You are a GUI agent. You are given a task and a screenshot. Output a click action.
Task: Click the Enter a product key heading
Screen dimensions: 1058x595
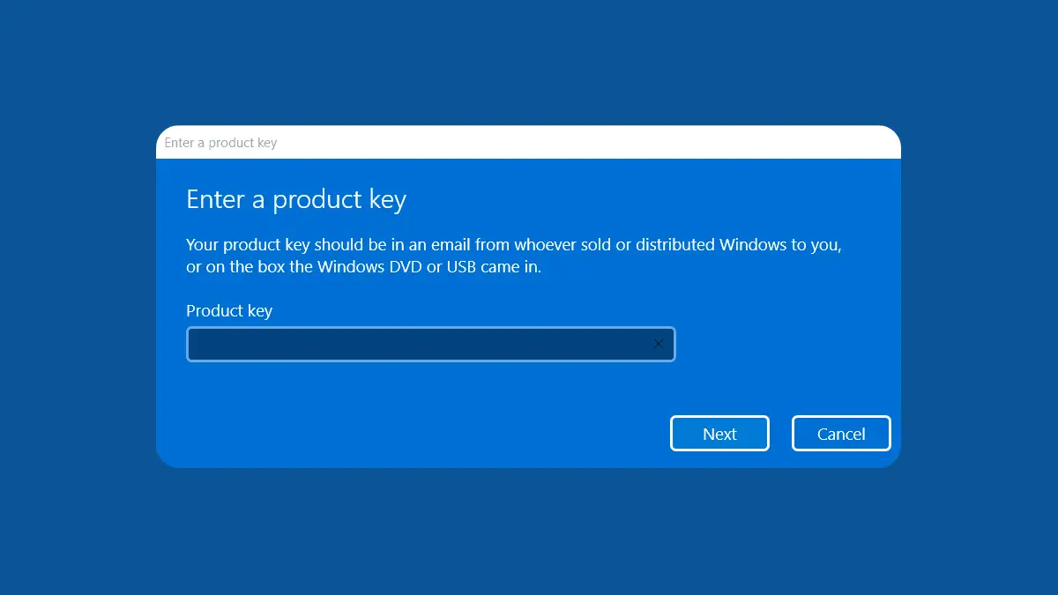point(296,199)
